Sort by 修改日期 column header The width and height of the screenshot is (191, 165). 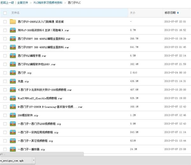(170, 13)
